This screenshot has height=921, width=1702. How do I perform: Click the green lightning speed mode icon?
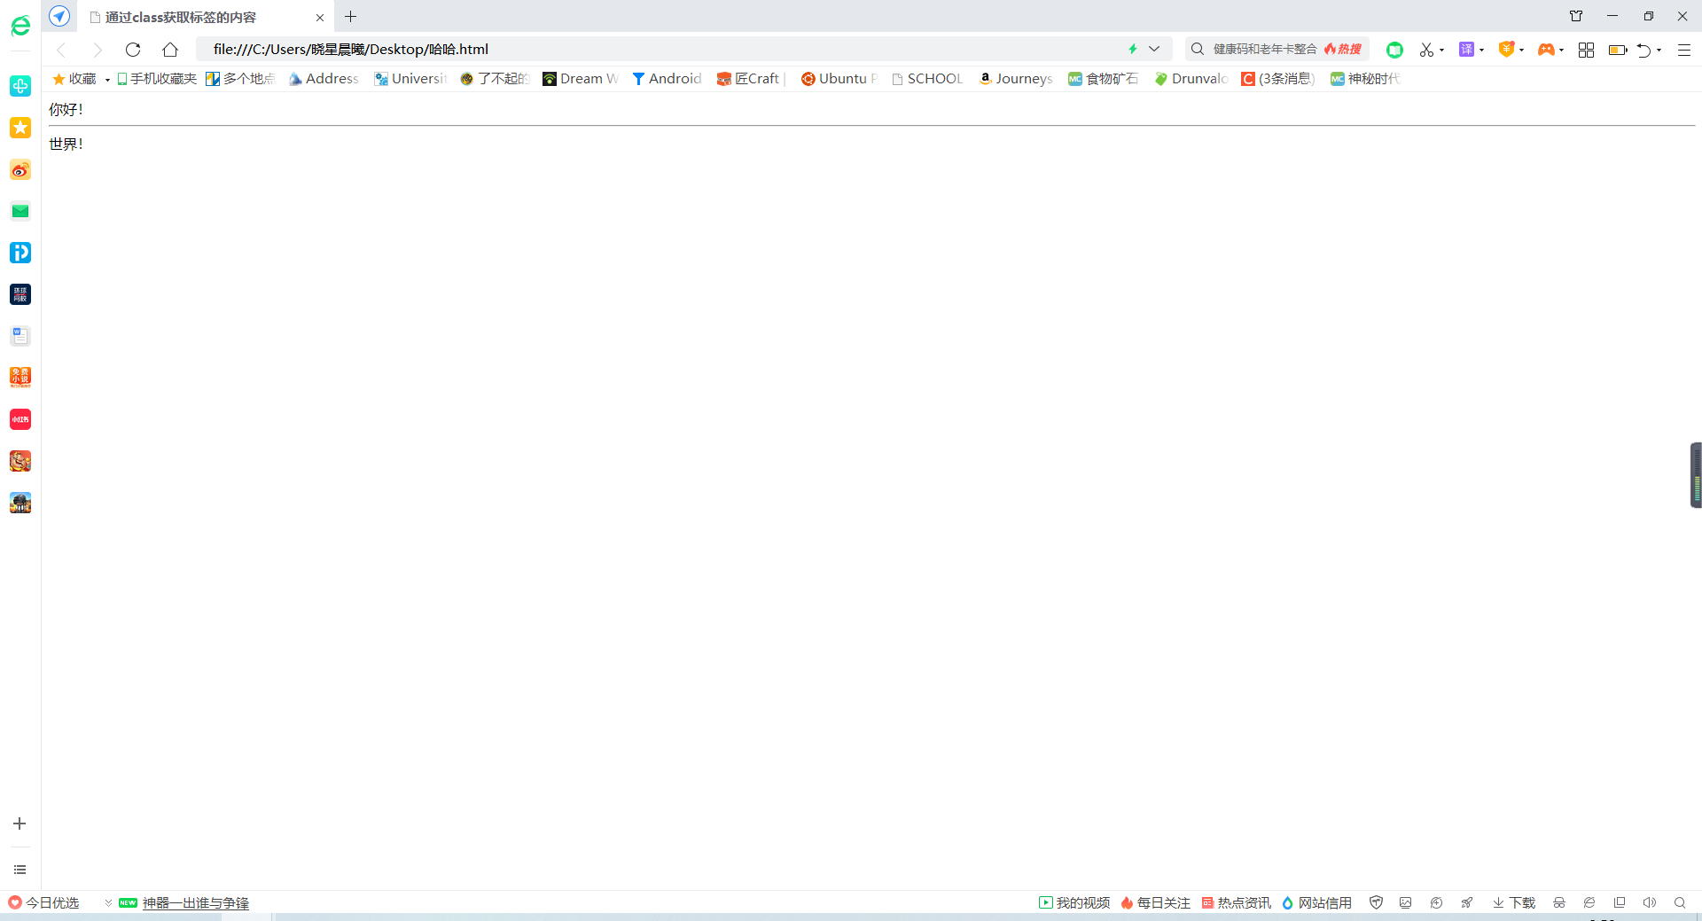[1133, 49]
